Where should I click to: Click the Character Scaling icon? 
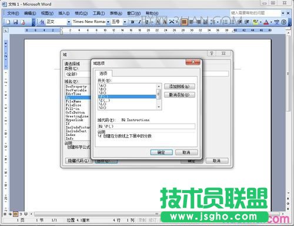click(172, 22)
